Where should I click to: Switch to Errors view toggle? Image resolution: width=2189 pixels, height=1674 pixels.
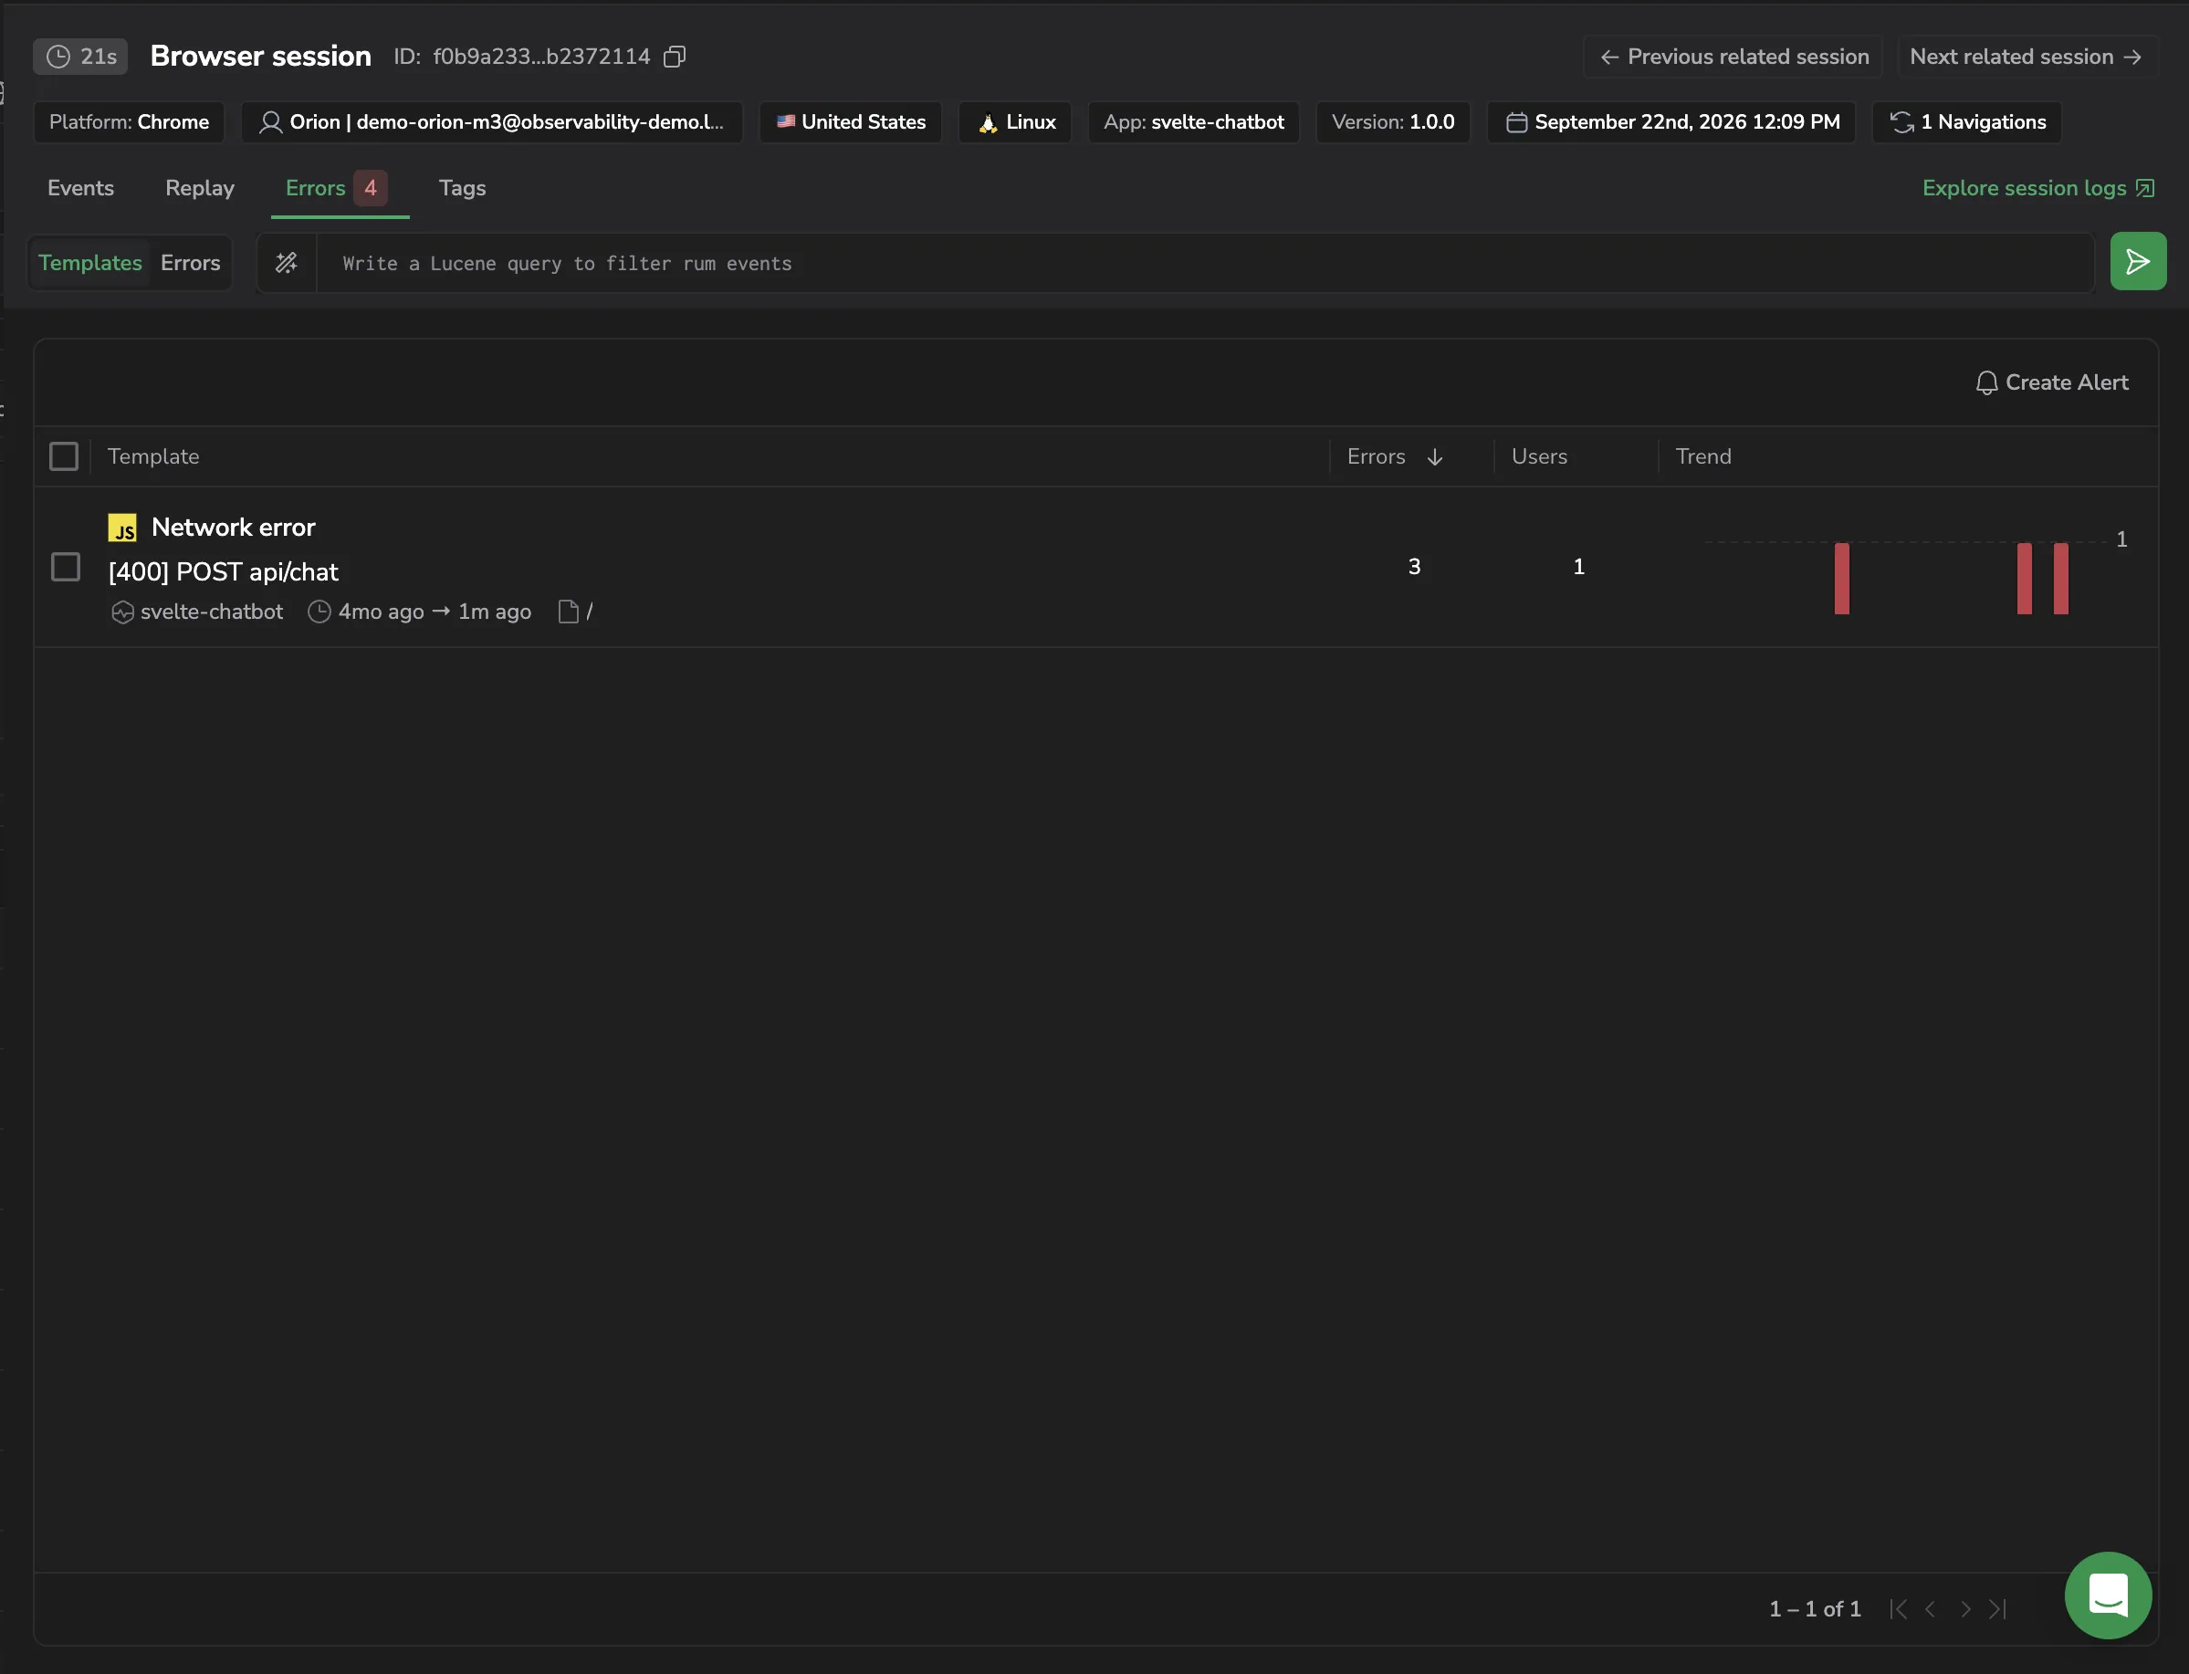click(x=190, y=263)
